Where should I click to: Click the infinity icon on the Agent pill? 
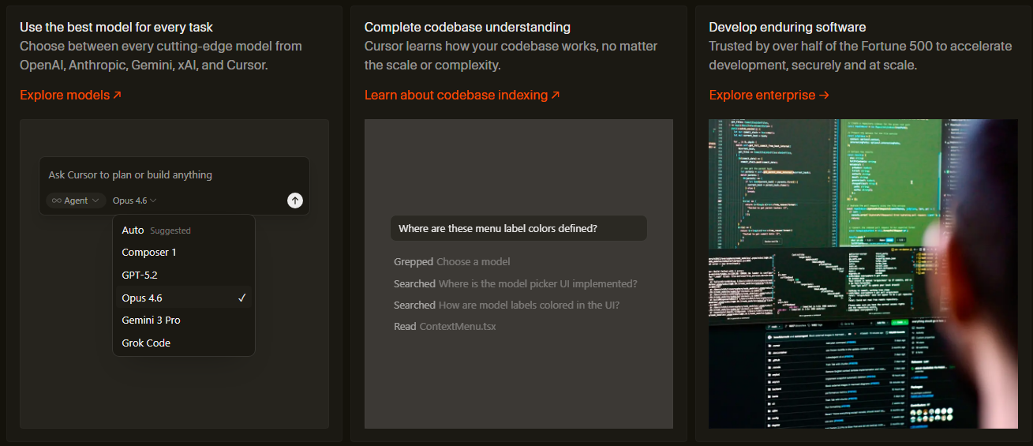[x=57, y=201]
